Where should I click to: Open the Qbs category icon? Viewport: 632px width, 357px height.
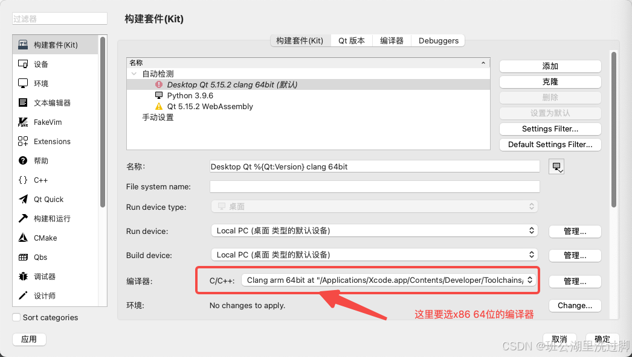point(23,257)
